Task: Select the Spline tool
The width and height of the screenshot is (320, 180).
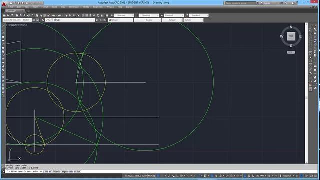Action: [x=3, y=55]
